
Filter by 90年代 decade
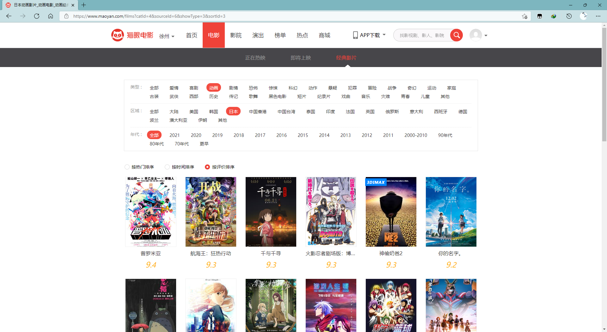(x=445, y=135)
